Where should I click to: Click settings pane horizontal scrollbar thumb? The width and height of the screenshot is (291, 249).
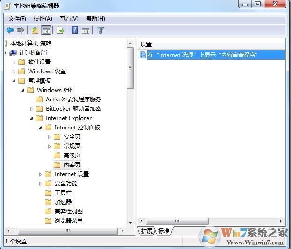(x=177, y=221)
